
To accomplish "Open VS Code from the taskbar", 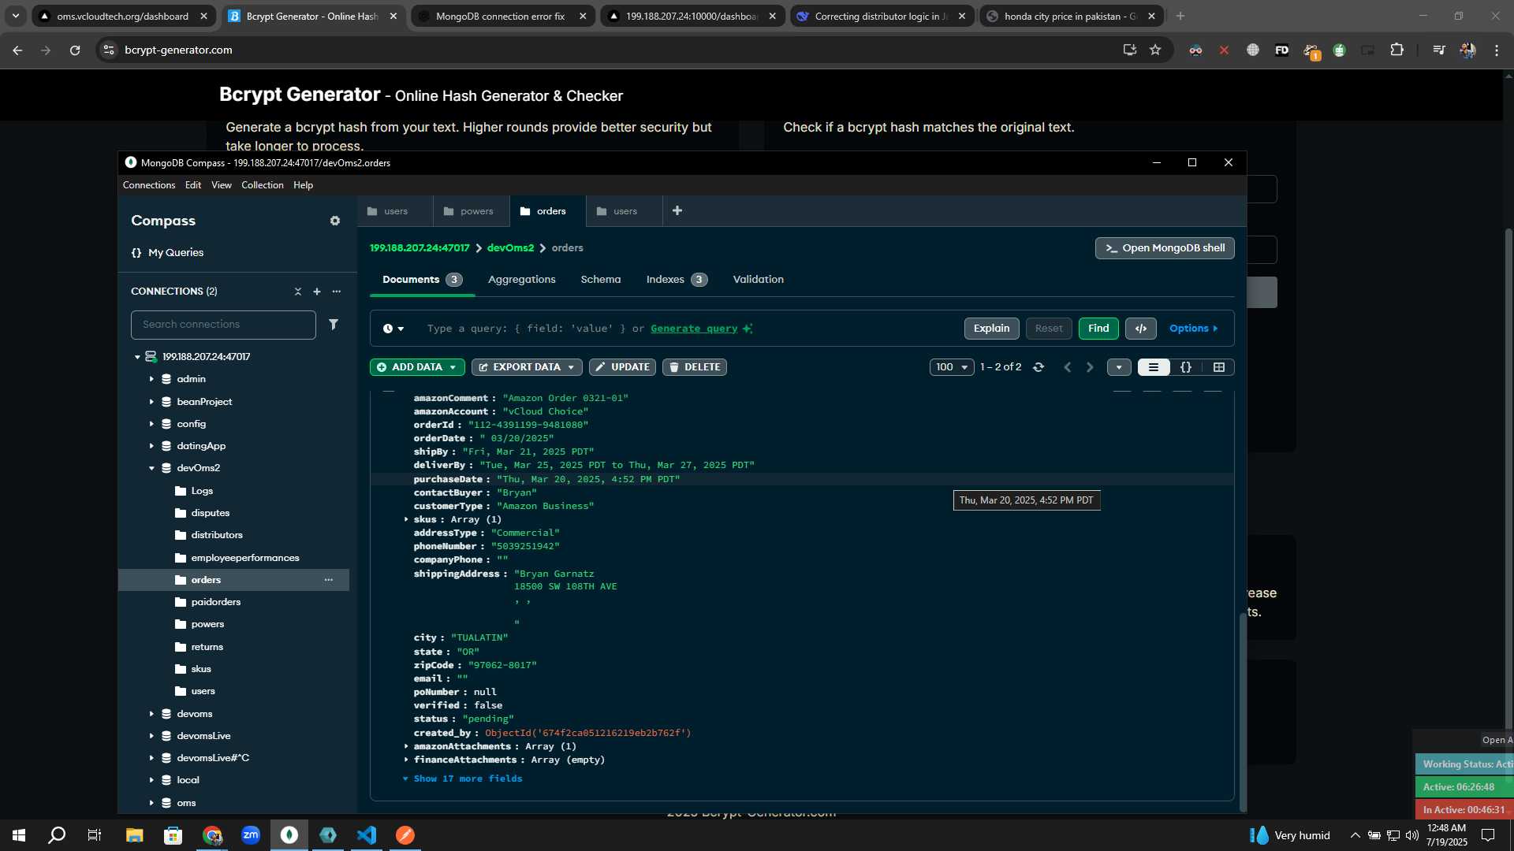I will pos(367,835).
